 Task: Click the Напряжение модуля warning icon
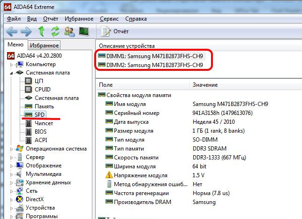click(x=109, y=175)
